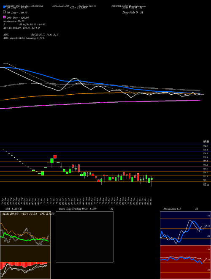Click the 'MACD: 132.19, 135.9, -3.71 D' line

(x=22, y=28)
